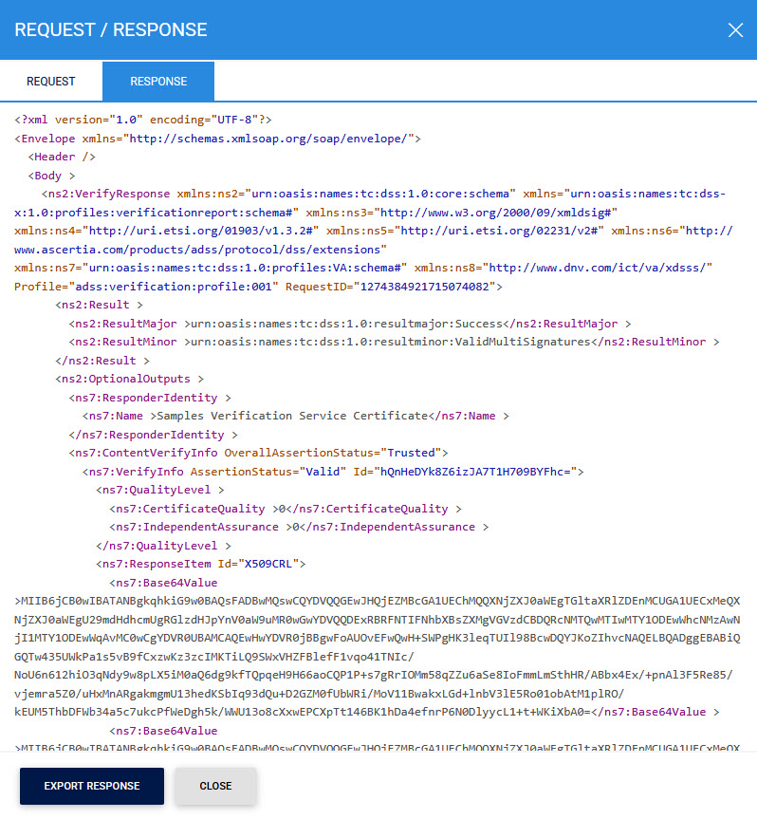This screenshot has width=757, height=819.
Task: Click the REQUEST / RESPONSE dialog title
Action: (111, 29)
